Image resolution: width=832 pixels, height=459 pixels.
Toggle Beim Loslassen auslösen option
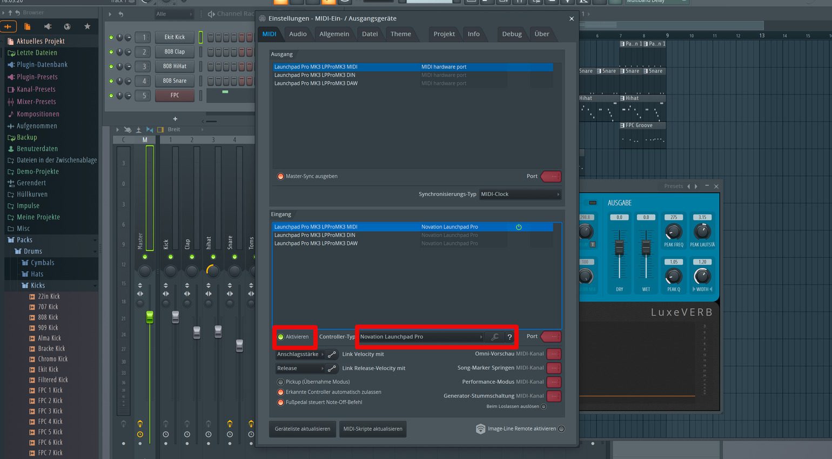coord(544,407)
